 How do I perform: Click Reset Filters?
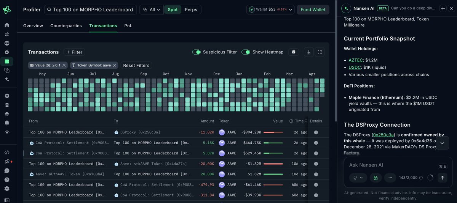tap(136, 65)
